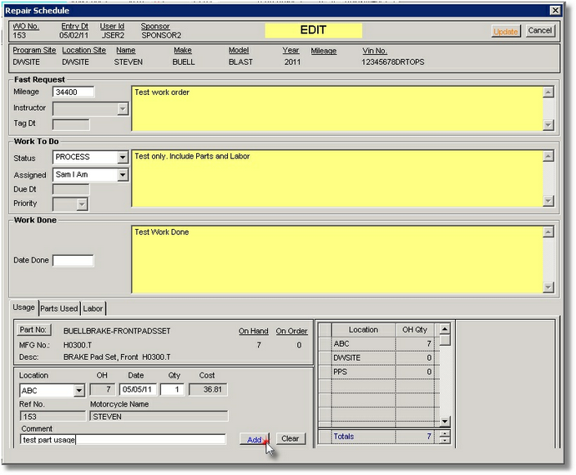
Task: Click the Comment text field
Action: coord(123,439)
